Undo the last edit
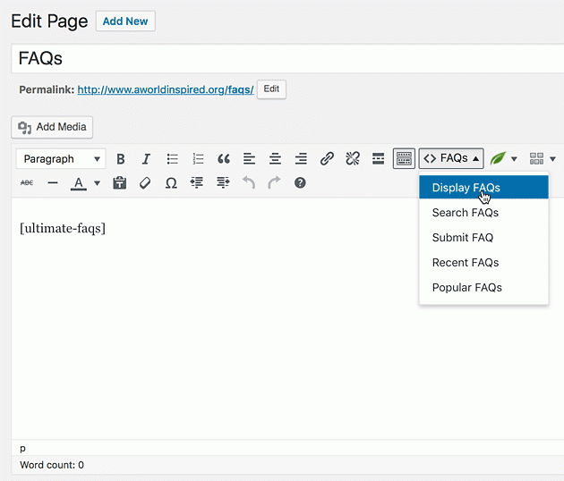Screen dimensions: 564x481 click(x=249, y=183)
